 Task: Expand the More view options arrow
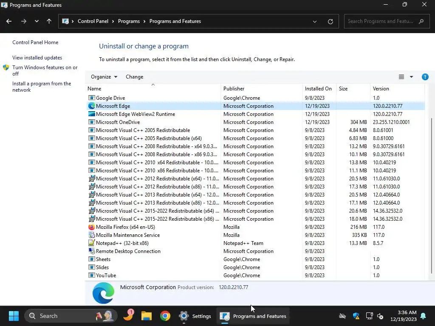click(411, 77)
